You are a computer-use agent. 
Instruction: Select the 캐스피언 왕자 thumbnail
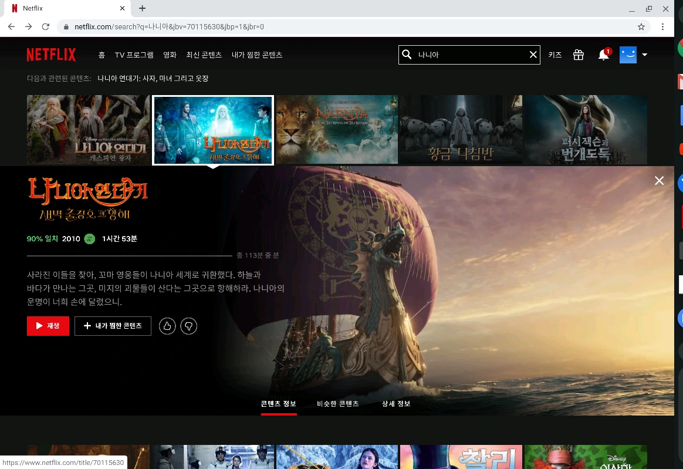pyautogui.click(x=89, y=130)
